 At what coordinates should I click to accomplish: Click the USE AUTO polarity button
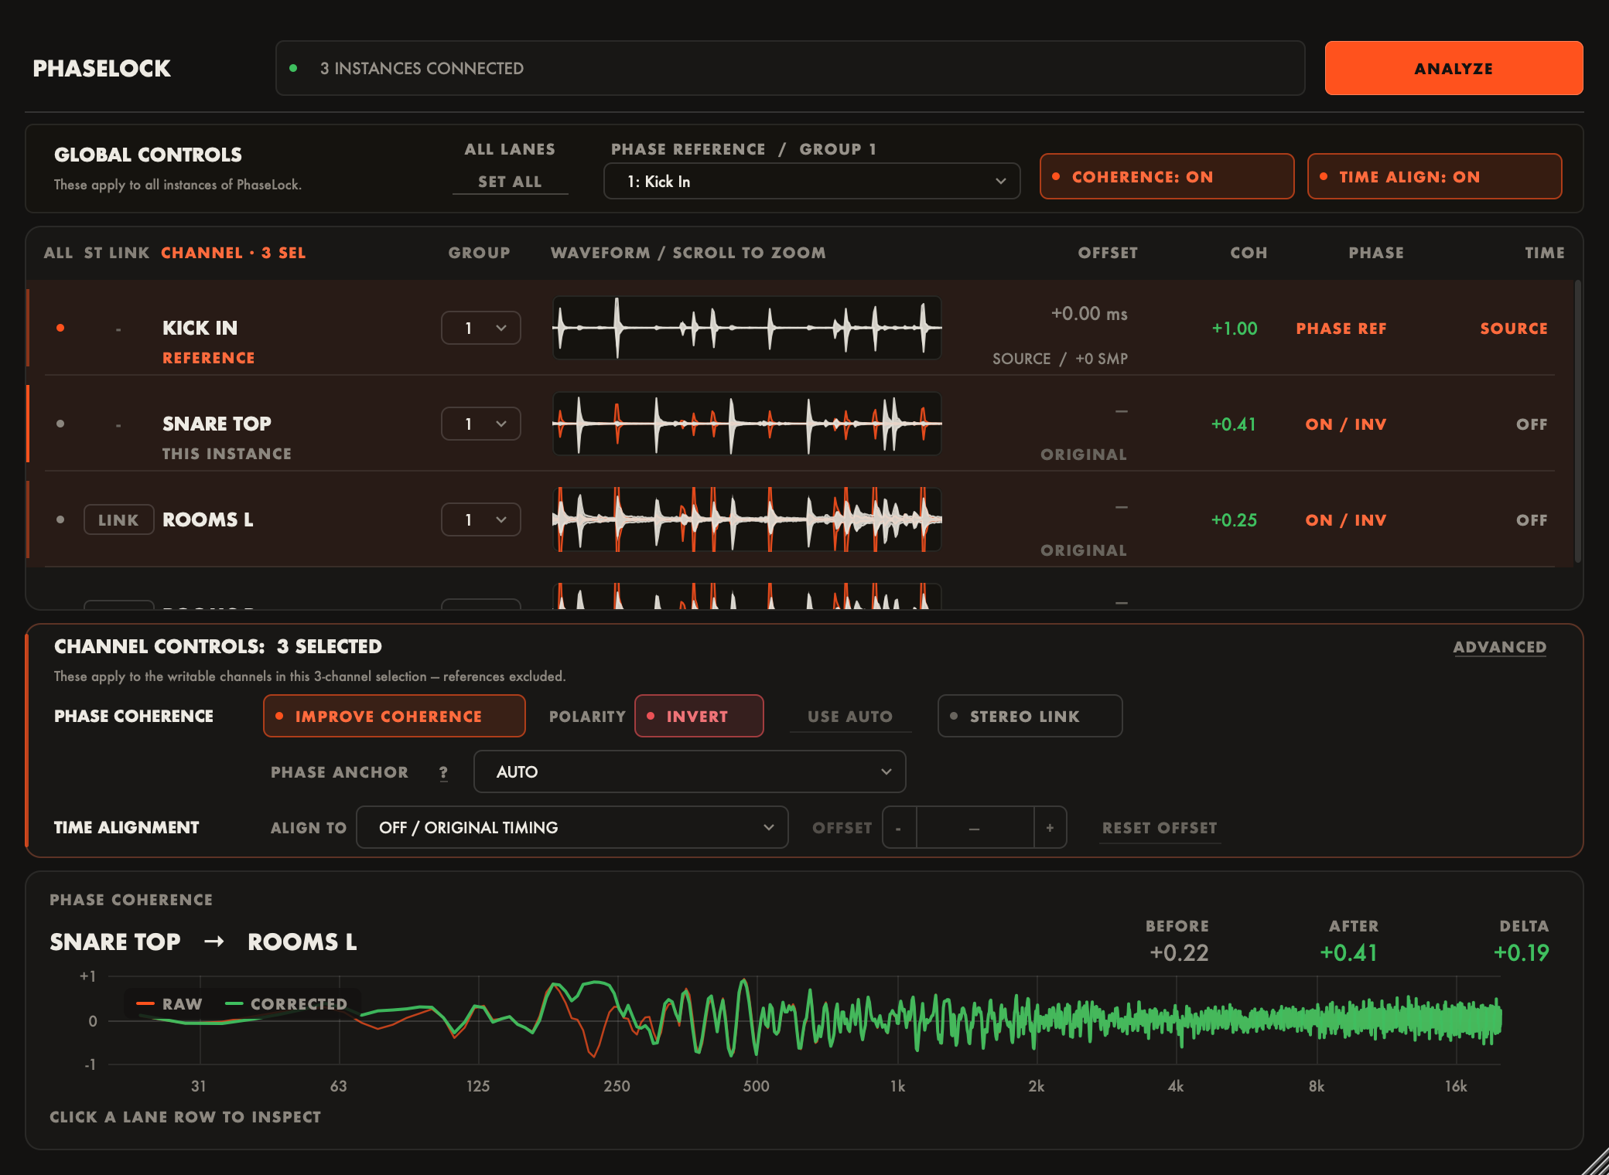pyautogui.click(x=850, y=717)
